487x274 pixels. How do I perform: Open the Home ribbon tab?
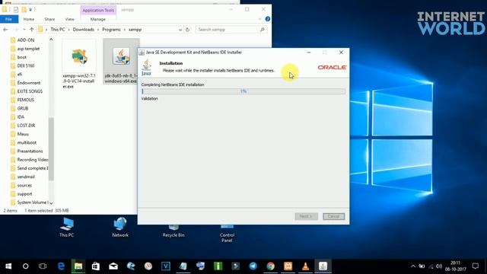(x=29, y=19)
